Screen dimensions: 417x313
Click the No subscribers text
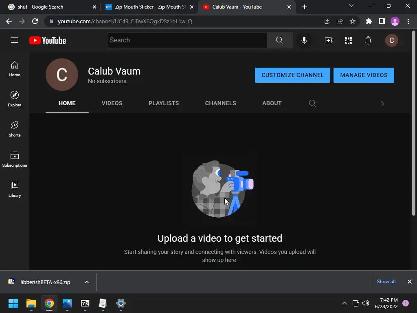pyautogui.click(x=107, y=81)
